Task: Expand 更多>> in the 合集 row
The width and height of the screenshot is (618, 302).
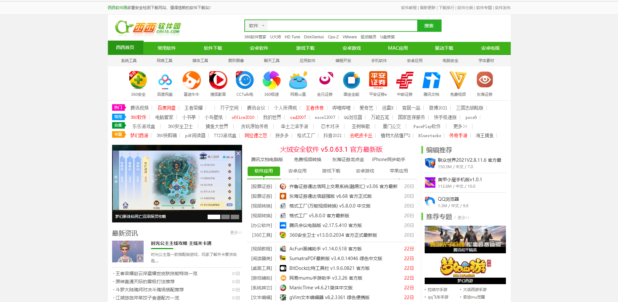Action: [x=460, y=126]
